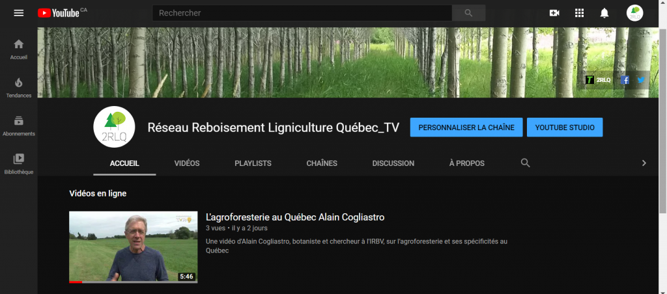Click the channel name Réseau Reboisement Ligniculture
Viewport: 667px width, 294px height.
[x=274, y=127]
